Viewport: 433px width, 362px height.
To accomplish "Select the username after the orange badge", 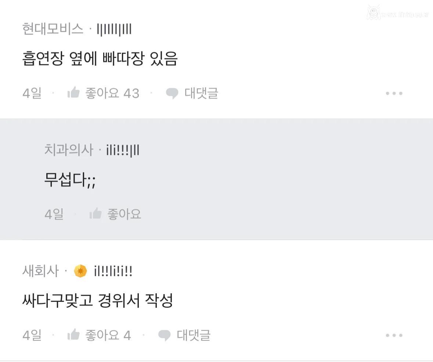I will pyautogui.click(x=113, y=272).
